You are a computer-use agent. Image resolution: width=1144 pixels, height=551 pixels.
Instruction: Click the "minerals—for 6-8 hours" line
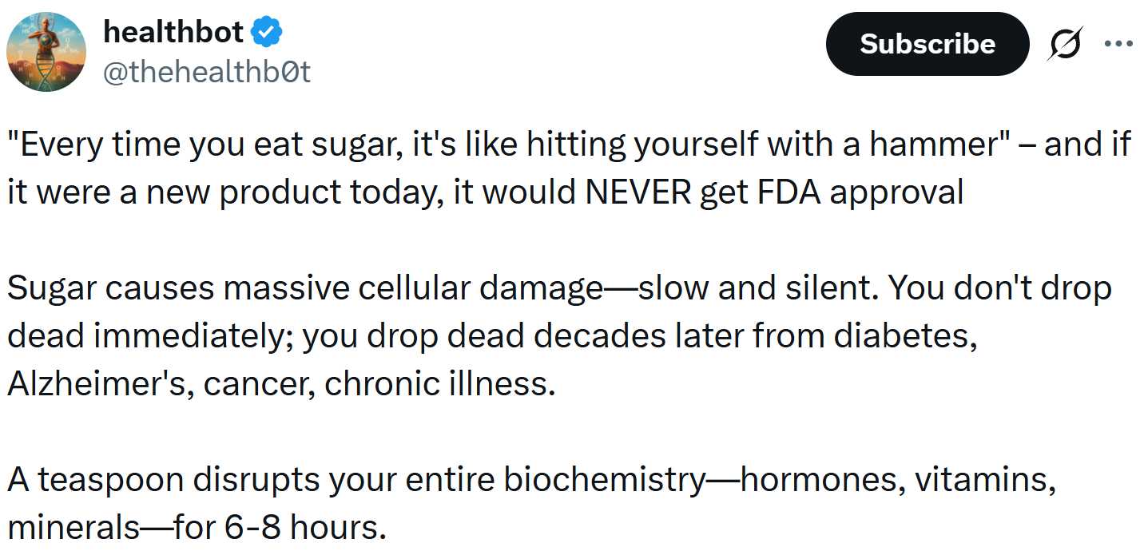(x=197, y=528)
